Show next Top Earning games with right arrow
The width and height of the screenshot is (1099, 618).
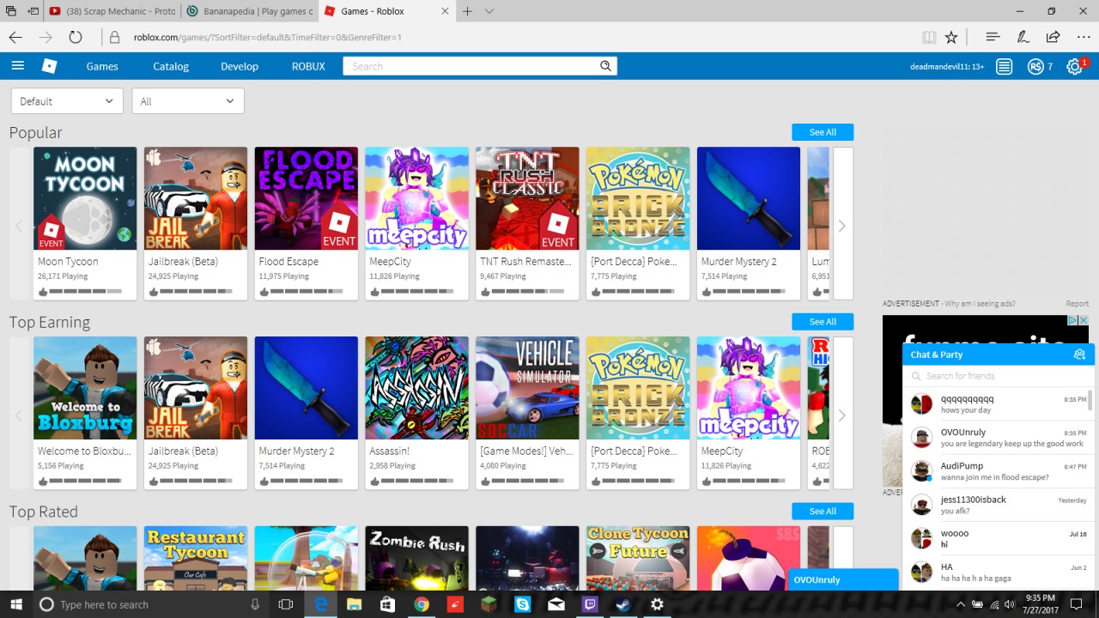842,415
